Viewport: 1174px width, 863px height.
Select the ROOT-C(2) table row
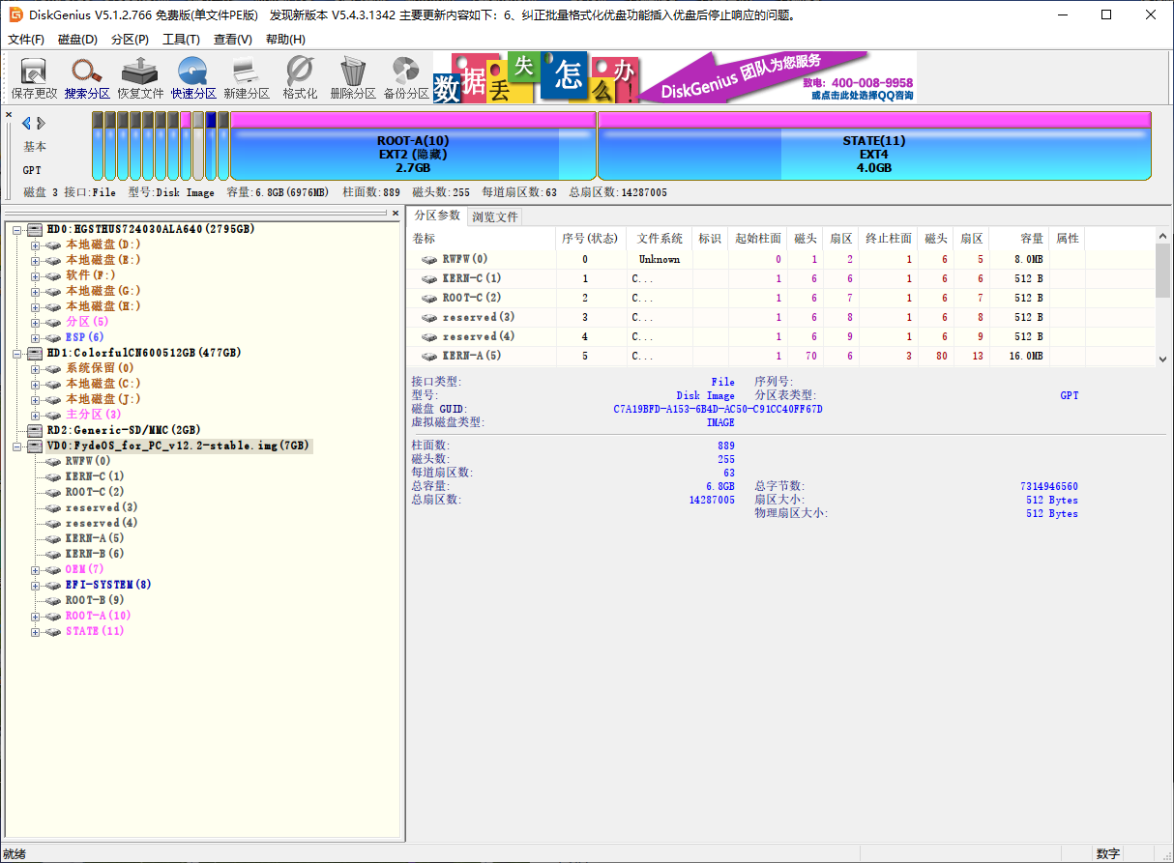[x=783, y=298]
